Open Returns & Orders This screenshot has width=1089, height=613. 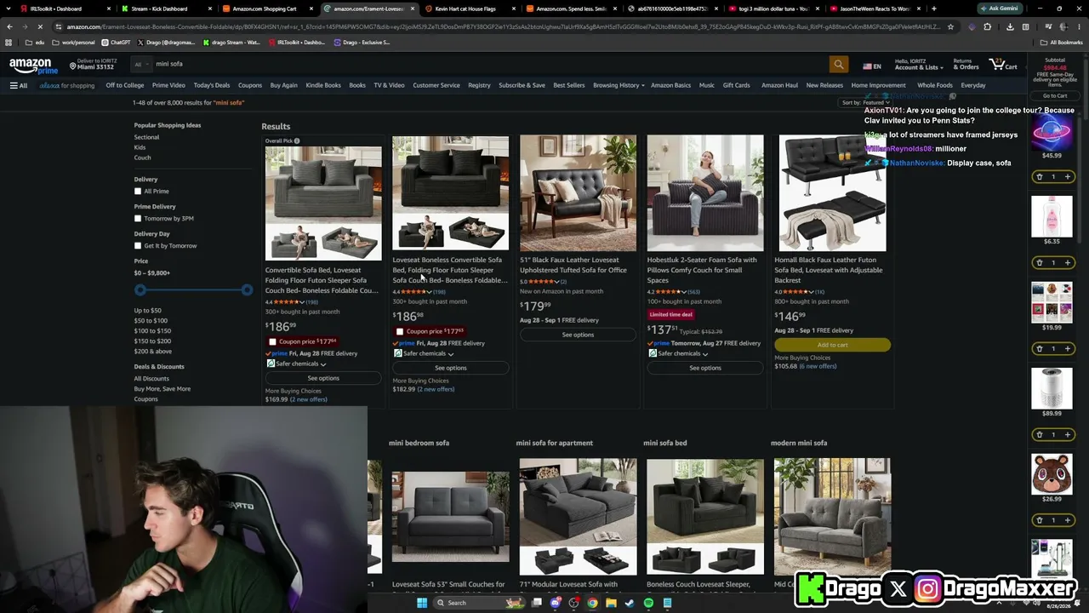(966, 65)
